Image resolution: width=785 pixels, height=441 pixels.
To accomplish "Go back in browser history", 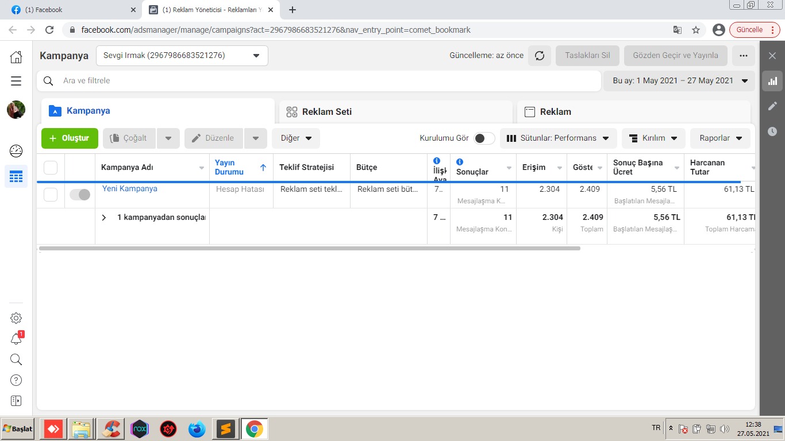I will pyautogui.click(x=13, y=30).
